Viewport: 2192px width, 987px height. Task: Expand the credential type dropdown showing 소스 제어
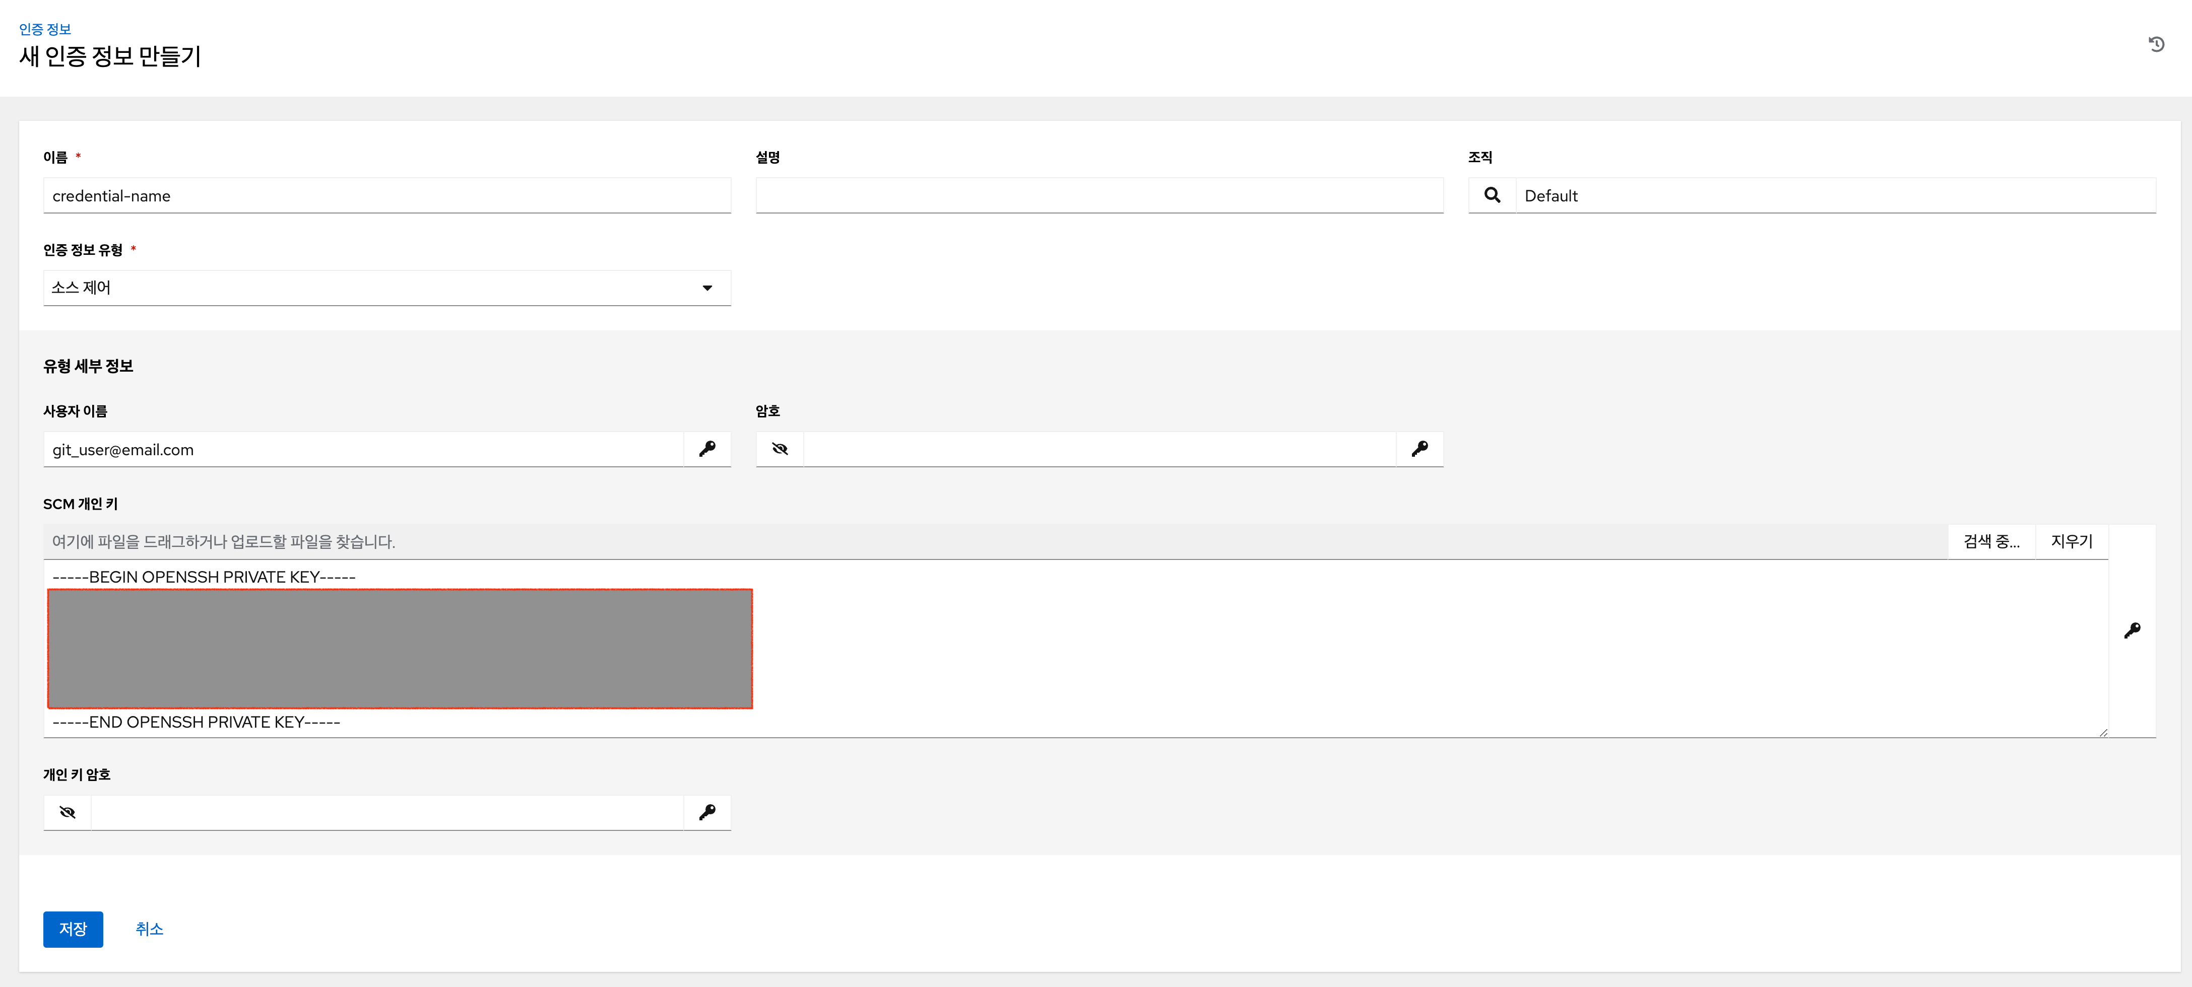[x=387, y=288]
